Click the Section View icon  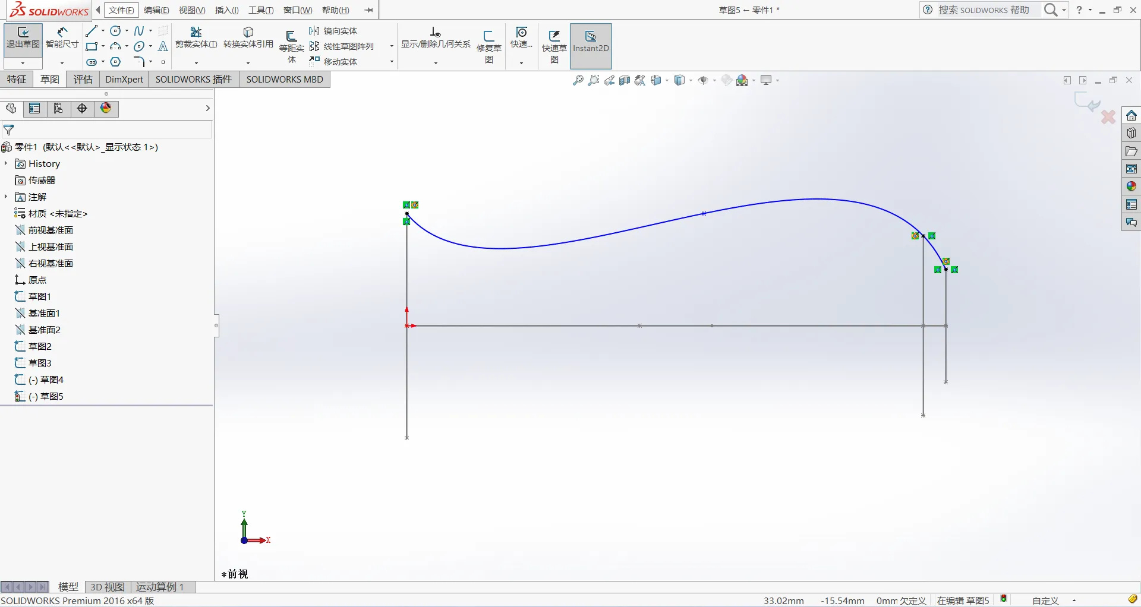(625, 80)
